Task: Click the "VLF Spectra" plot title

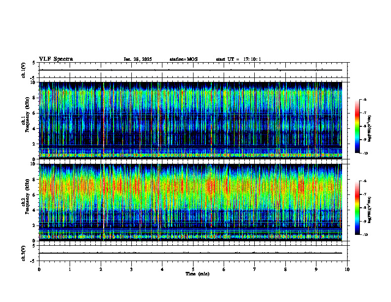Action: [x=56, y=59]
